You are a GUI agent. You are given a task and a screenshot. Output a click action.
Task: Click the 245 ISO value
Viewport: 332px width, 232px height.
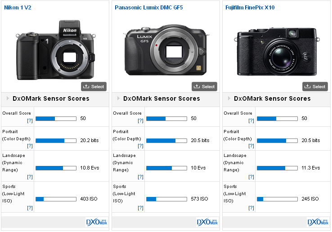point(310,199)
